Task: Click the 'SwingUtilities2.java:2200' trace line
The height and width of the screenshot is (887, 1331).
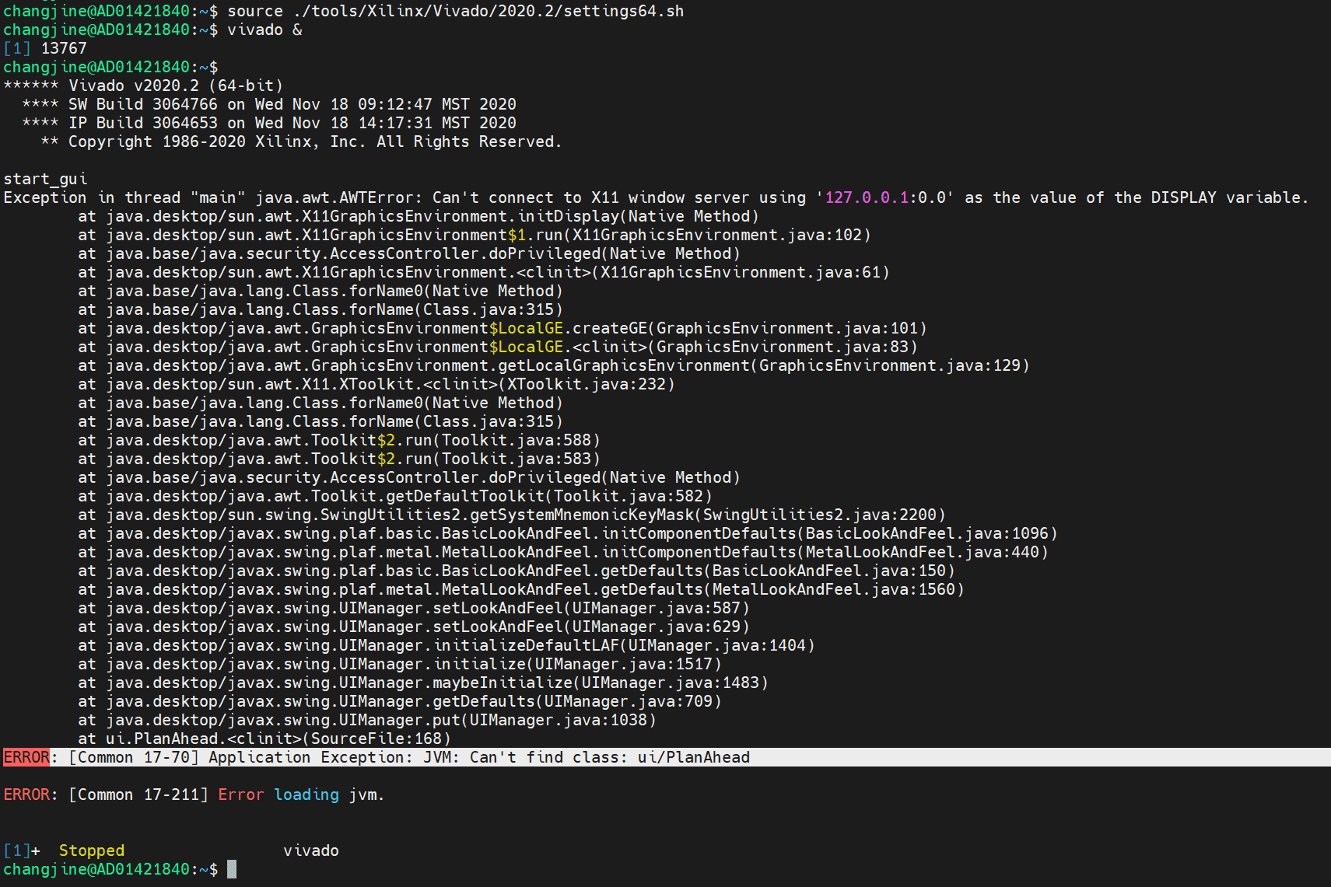Action: pyautogui.click(x=512, y=515)
